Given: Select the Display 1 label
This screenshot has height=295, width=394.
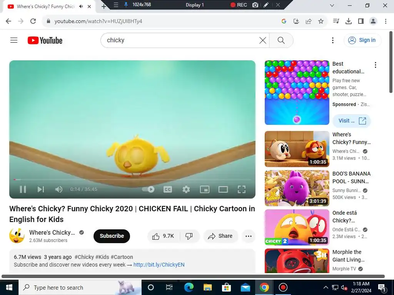Looking at the screenshot, I should tap(195, 5).
